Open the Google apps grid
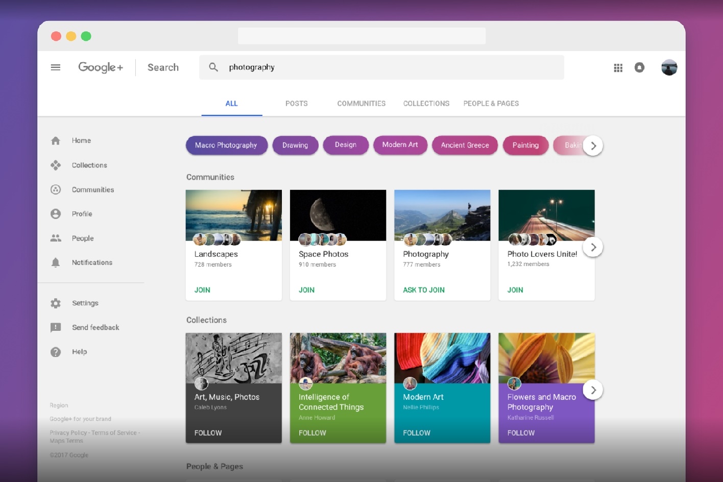Screen dimensions: 723x482 618,67
